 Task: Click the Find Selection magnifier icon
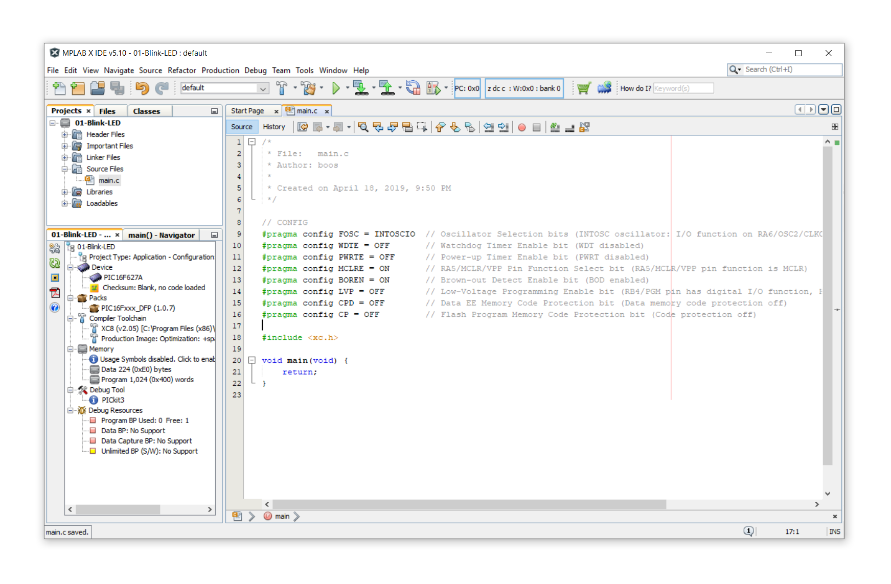click(363, 127)
